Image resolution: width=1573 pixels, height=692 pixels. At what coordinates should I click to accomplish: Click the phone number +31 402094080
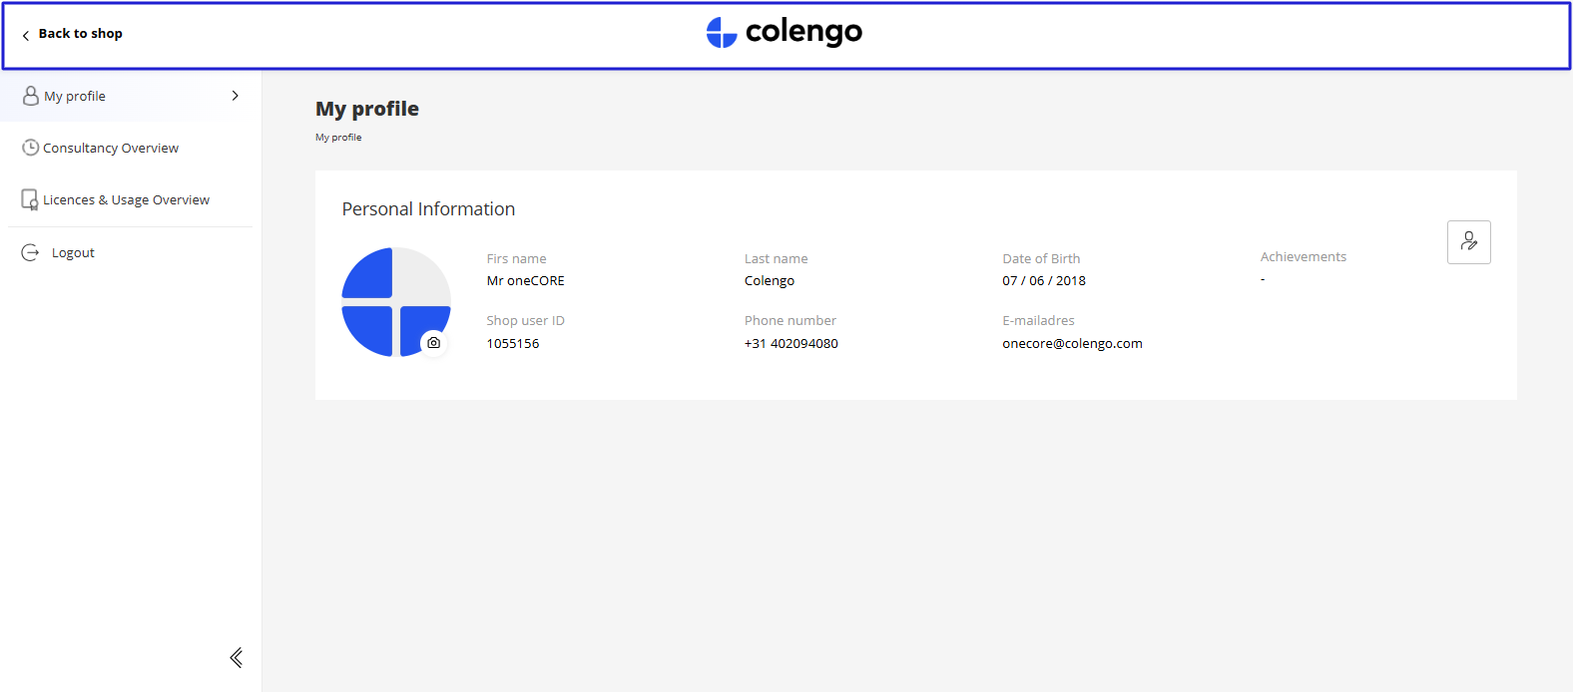(x=790, y=344)
